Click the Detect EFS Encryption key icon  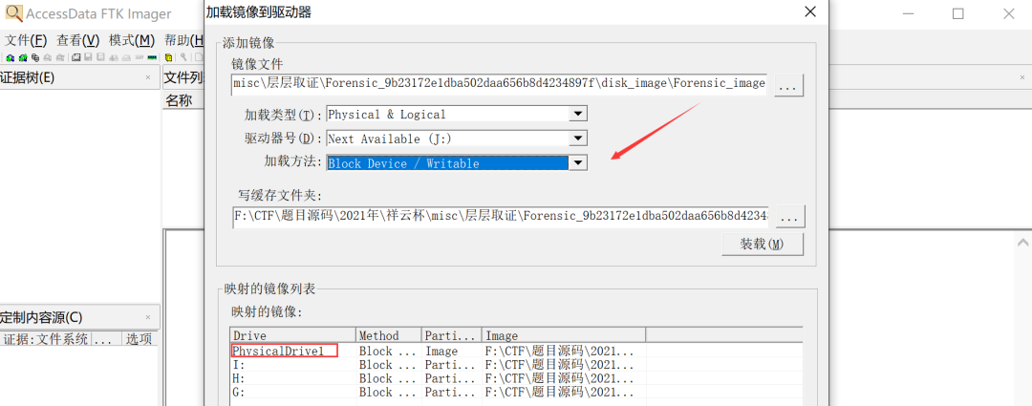point(183,58)
